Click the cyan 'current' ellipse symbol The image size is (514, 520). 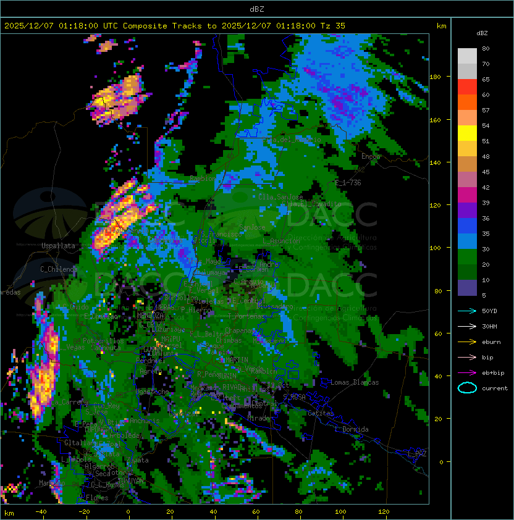(x=467, y=388)
